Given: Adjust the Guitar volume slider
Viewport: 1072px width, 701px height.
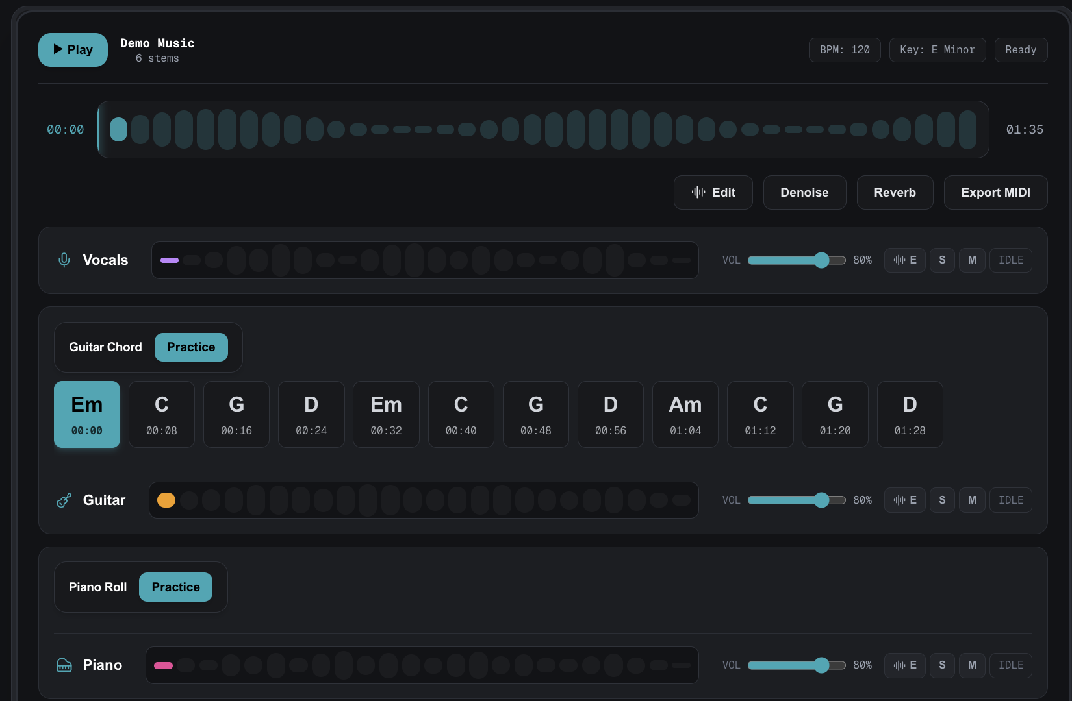Looking at the screenshot, I should tap(797, 500).
